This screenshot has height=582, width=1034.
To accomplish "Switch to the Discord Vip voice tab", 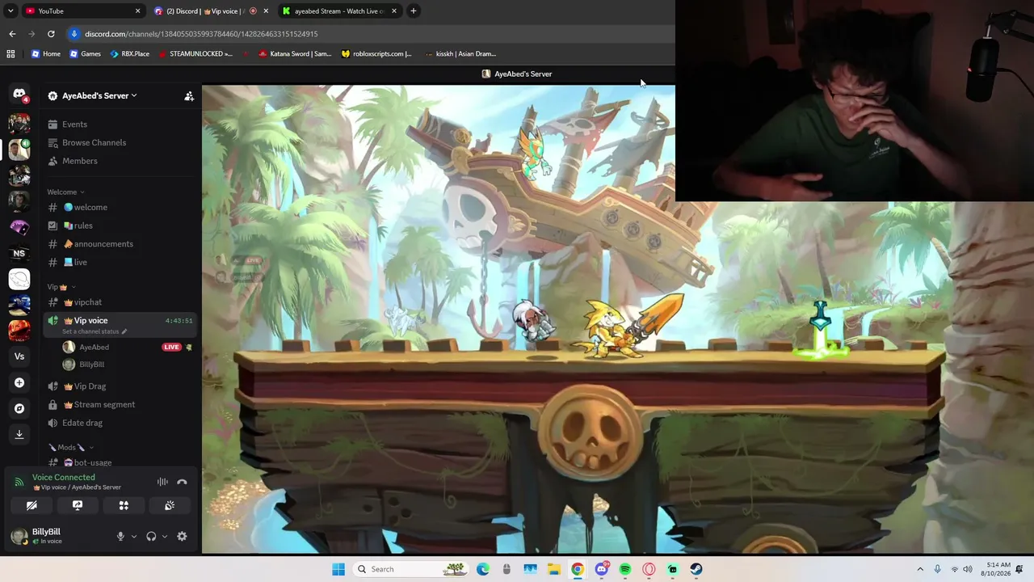I will click(211, 11).
